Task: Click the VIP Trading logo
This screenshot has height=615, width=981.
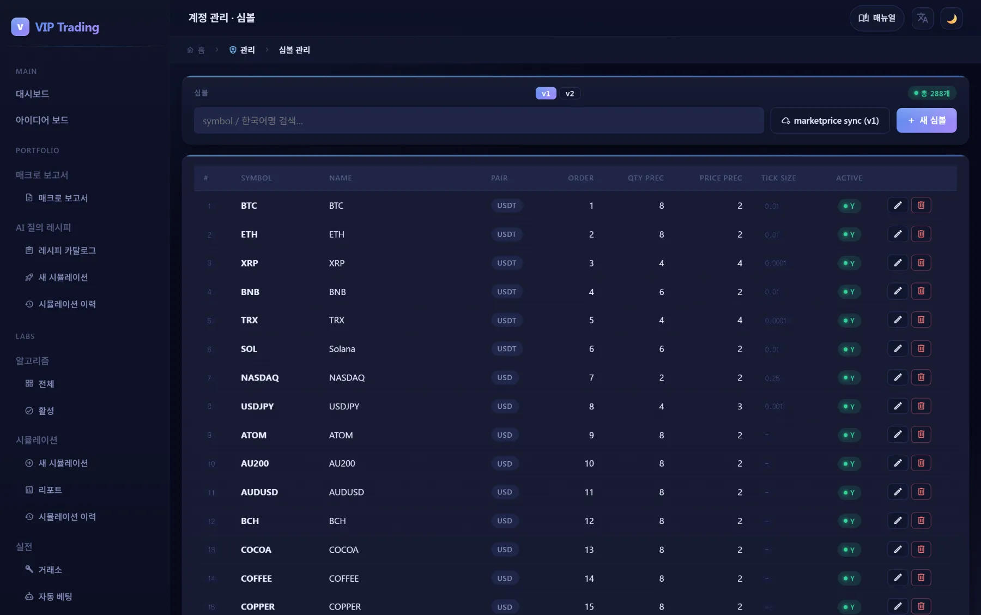Action: 55,27
